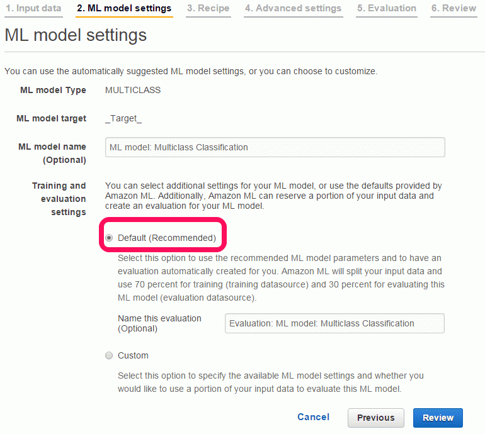Viewport: 485px width, 434px height.
Task: Jump to the 5. Evaluation step
Action: (387, 8)
